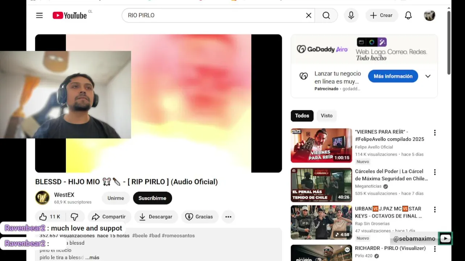Dislike the video with thumbs down
Viewport: 465px width, 261px height.
[75, 217]
